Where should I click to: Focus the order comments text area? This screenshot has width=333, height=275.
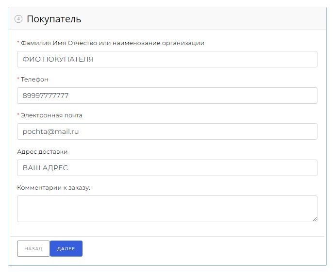click(167, 209)
